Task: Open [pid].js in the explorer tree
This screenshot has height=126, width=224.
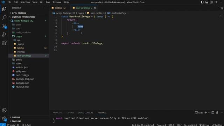Action: (29, 48)
